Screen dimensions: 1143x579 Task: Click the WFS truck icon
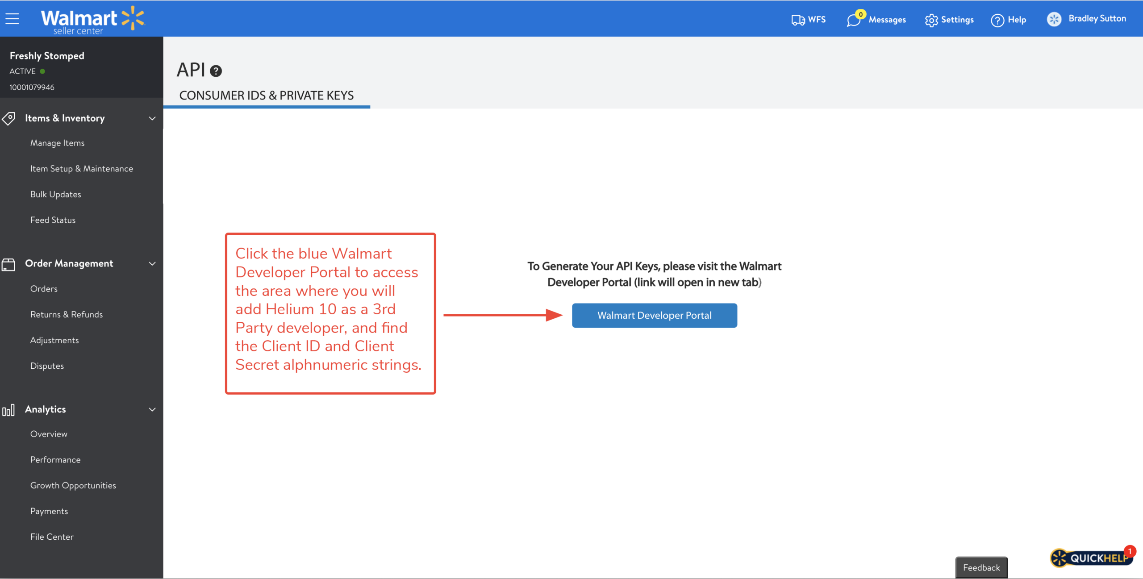pyautogui.click(x=798, y=20)
